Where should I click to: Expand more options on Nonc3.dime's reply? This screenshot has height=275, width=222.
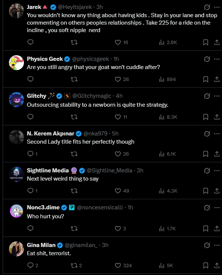217,208
